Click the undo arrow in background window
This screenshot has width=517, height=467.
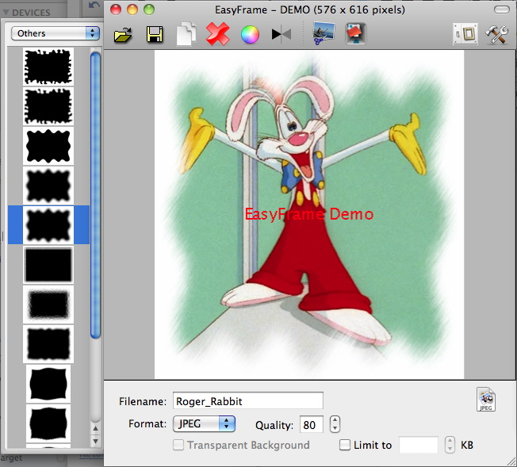(94, 5)
